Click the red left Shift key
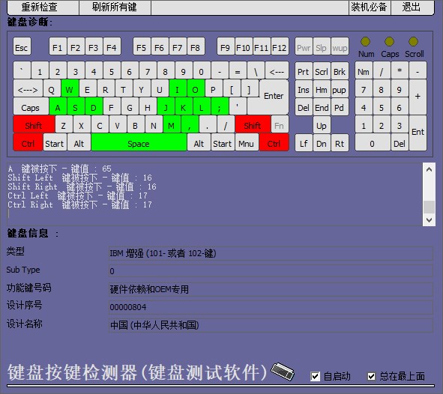 tap(34, 124)
